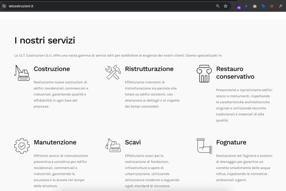Click the crane icon beside Costruzione
Image resolution: width=286 pixels, height=191 pixels.
click(22, 72)
